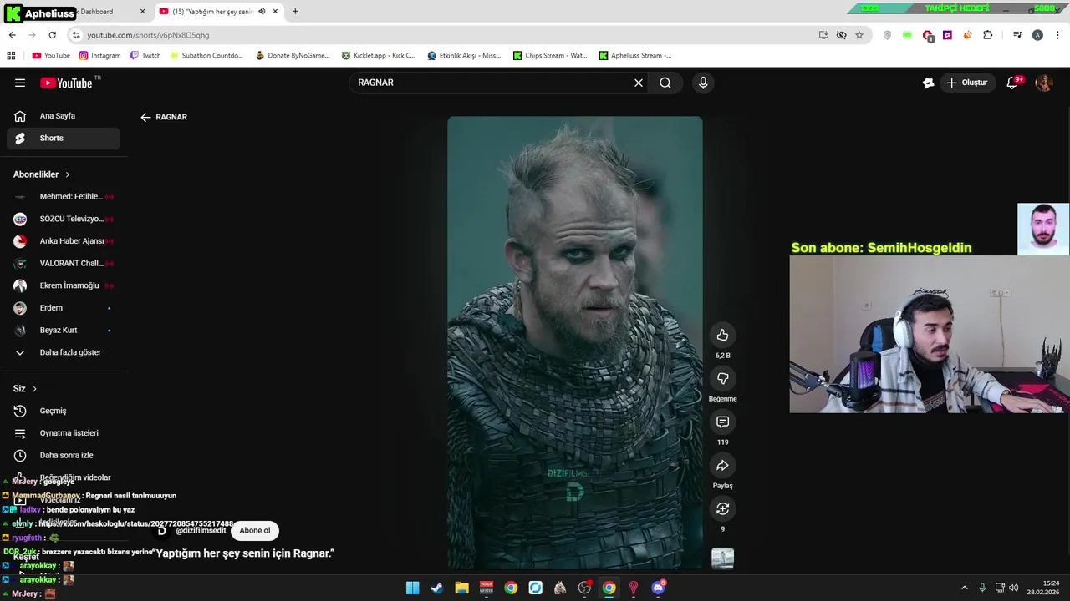Open the sparkle icon left of Oluştur
The image size is (1070, 601).
coord(928,83)
